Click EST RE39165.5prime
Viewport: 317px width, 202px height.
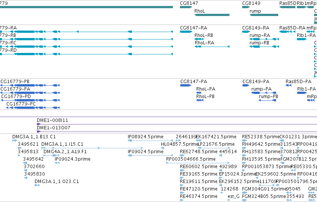[199, 174]
